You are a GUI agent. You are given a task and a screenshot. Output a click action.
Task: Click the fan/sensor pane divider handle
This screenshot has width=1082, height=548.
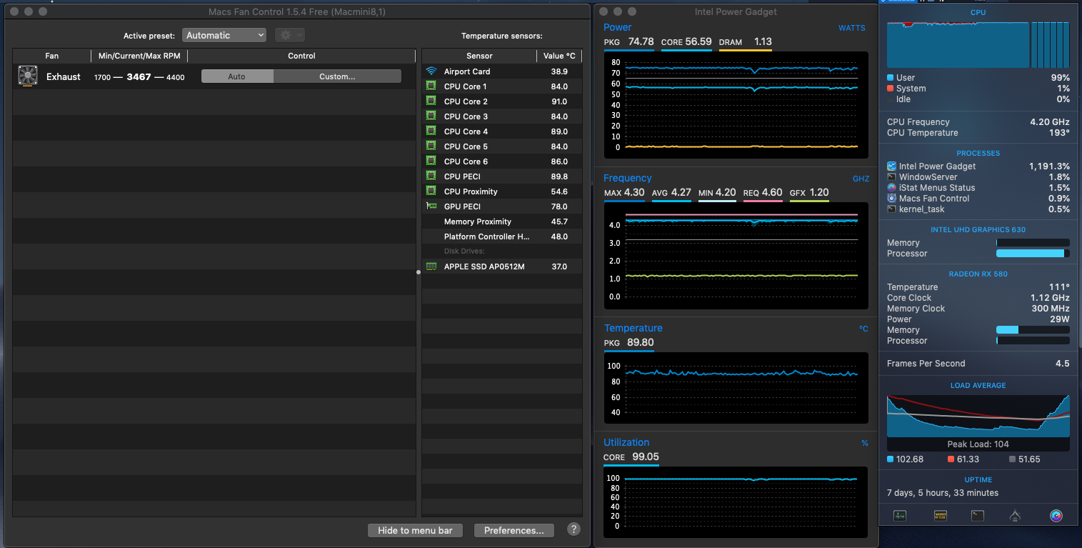[419, 272]
